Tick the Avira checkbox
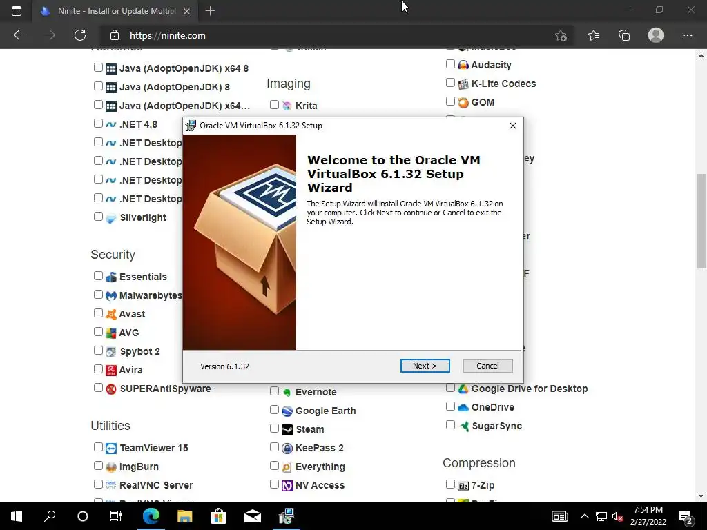The image size is (707, 530). [x=98, y=369]
